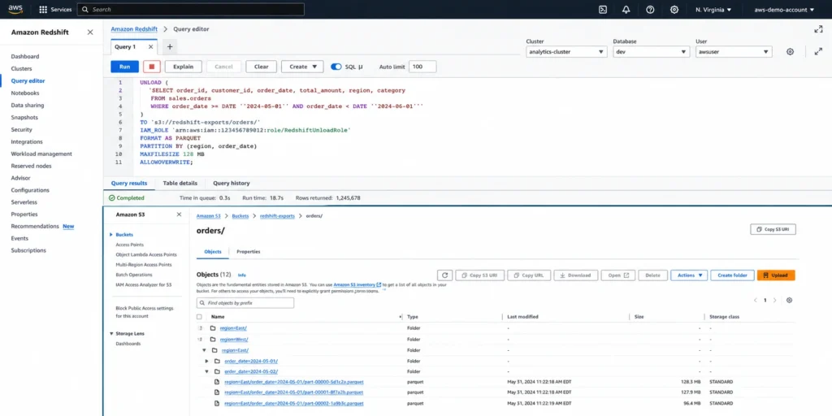
Task: Open the User dropdown showing awsuser
Action: pos(734,52)
